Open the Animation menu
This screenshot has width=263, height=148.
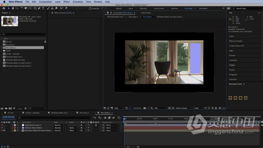[x=78, y=2]
